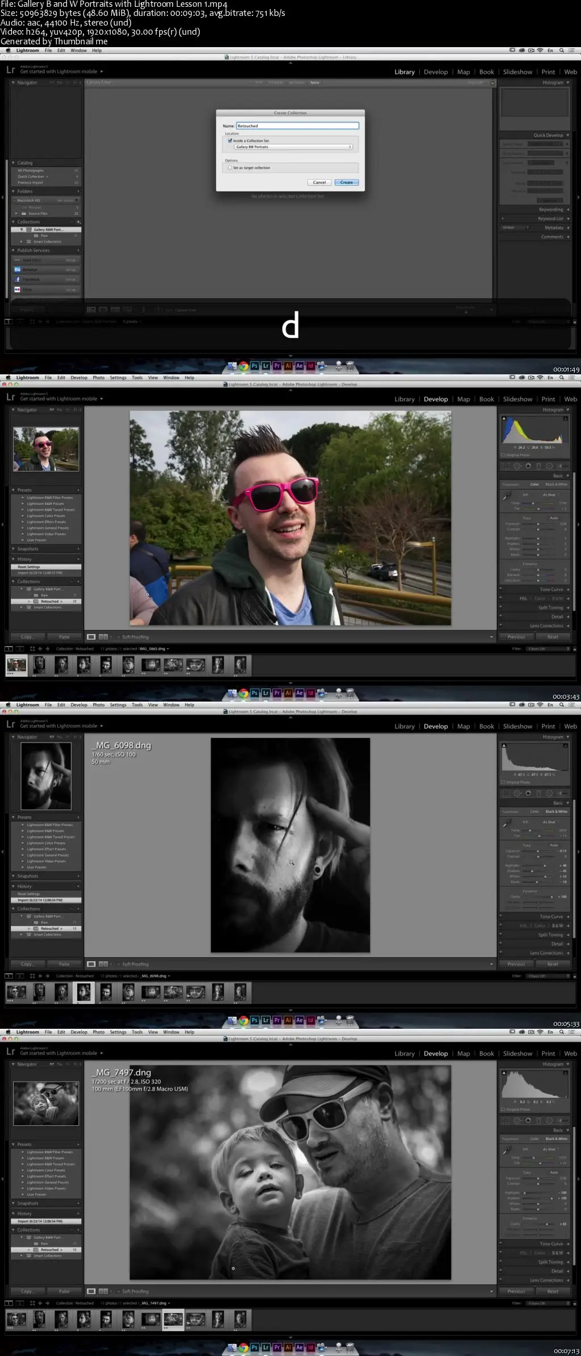Click Lightroom dock icon in the 00:03:43 frame
This screenshot has width=581, height=1356.
point(266,694)
